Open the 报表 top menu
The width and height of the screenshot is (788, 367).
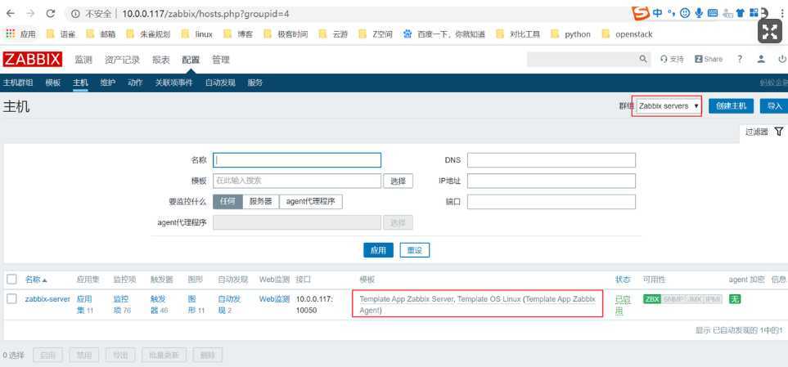tap(161, 60)
